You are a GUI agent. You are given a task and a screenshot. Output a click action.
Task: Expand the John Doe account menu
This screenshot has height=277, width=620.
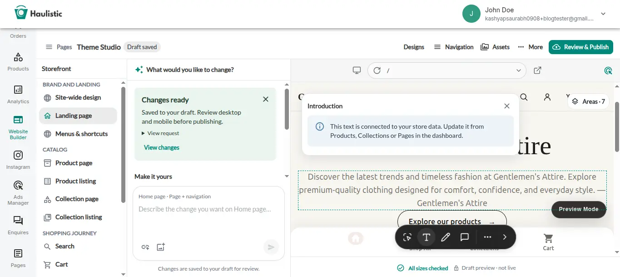tap(603, 14)
